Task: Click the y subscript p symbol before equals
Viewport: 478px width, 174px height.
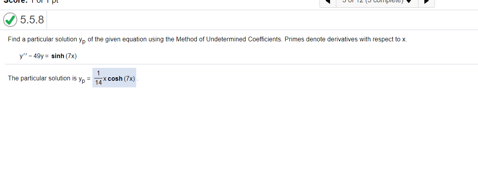Action: click(81, 80)
